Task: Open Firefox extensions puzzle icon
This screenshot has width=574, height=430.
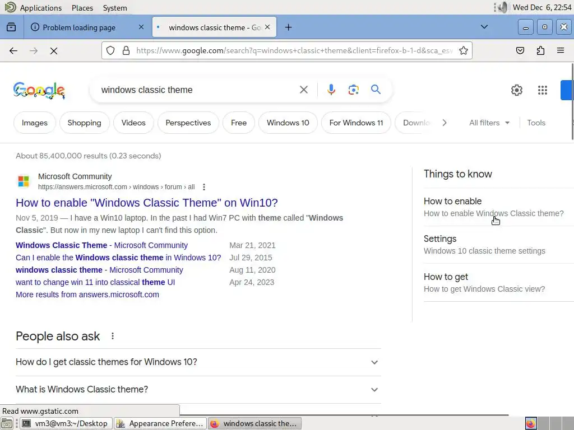Action: [x=540, y=50]
